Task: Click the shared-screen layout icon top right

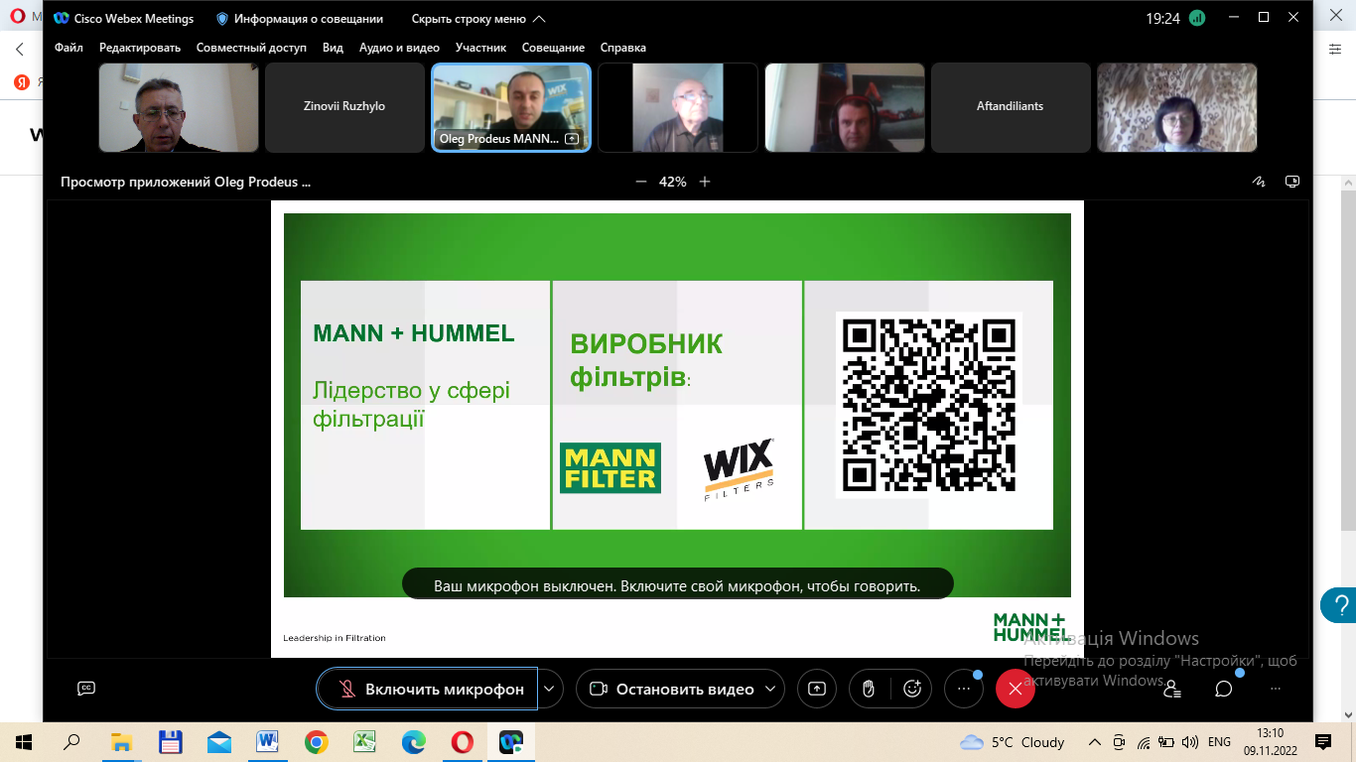Action: coord(1292,182)
